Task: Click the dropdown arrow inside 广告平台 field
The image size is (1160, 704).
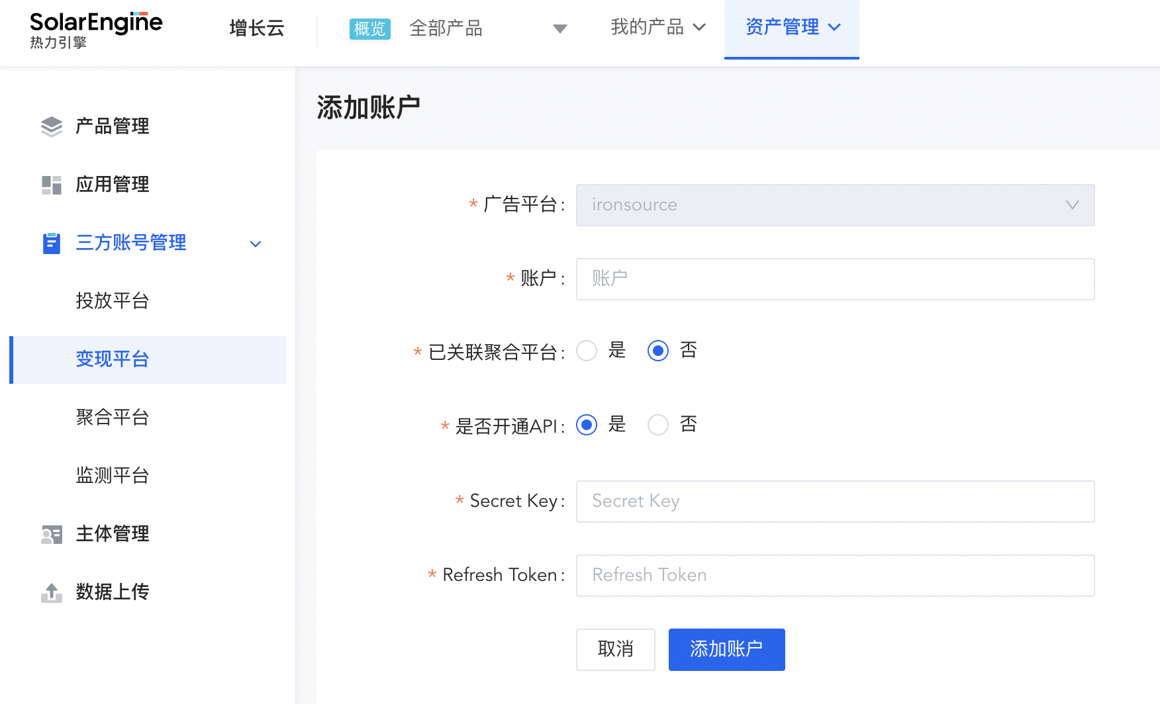Action: click(x=1073, y=205)
